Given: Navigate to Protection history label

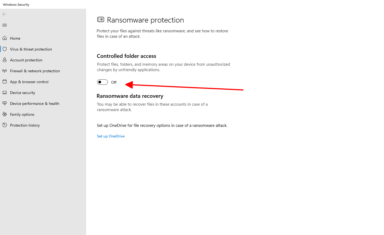Looking at the screenshot, I should (x=25, y=125).
